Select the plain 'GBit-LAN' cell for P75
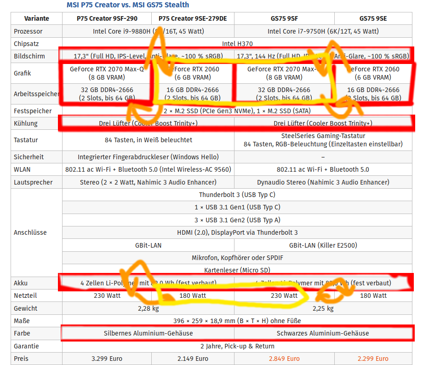The height and width of the screenshot is (365, 423). click(x=148, y=245)
